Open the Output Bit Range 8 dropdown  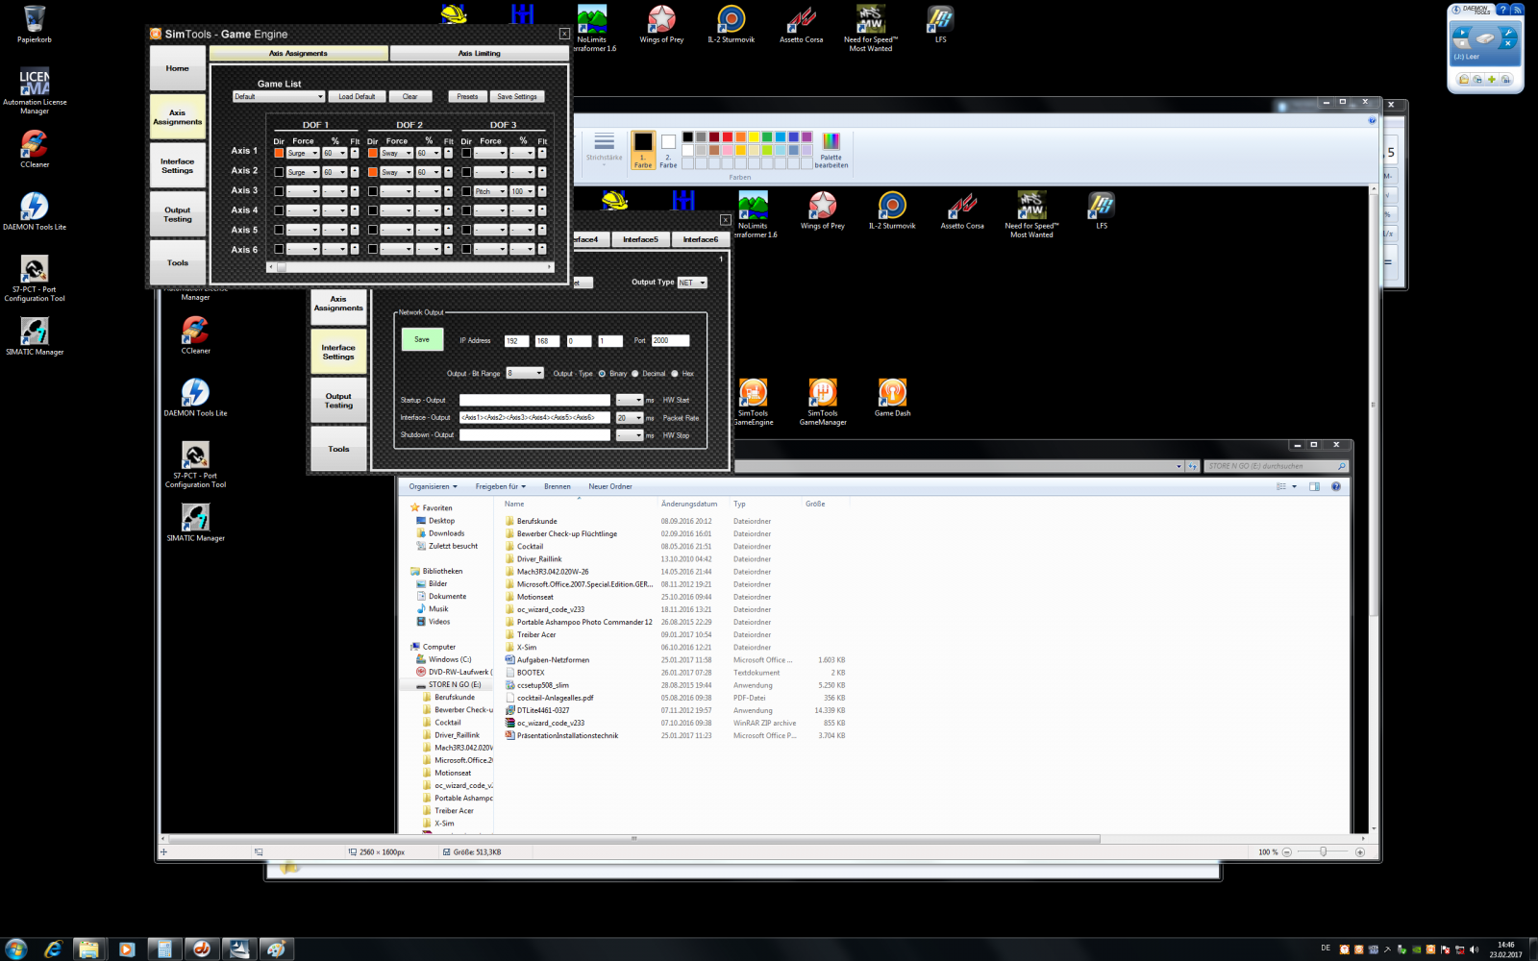[525, 373]
